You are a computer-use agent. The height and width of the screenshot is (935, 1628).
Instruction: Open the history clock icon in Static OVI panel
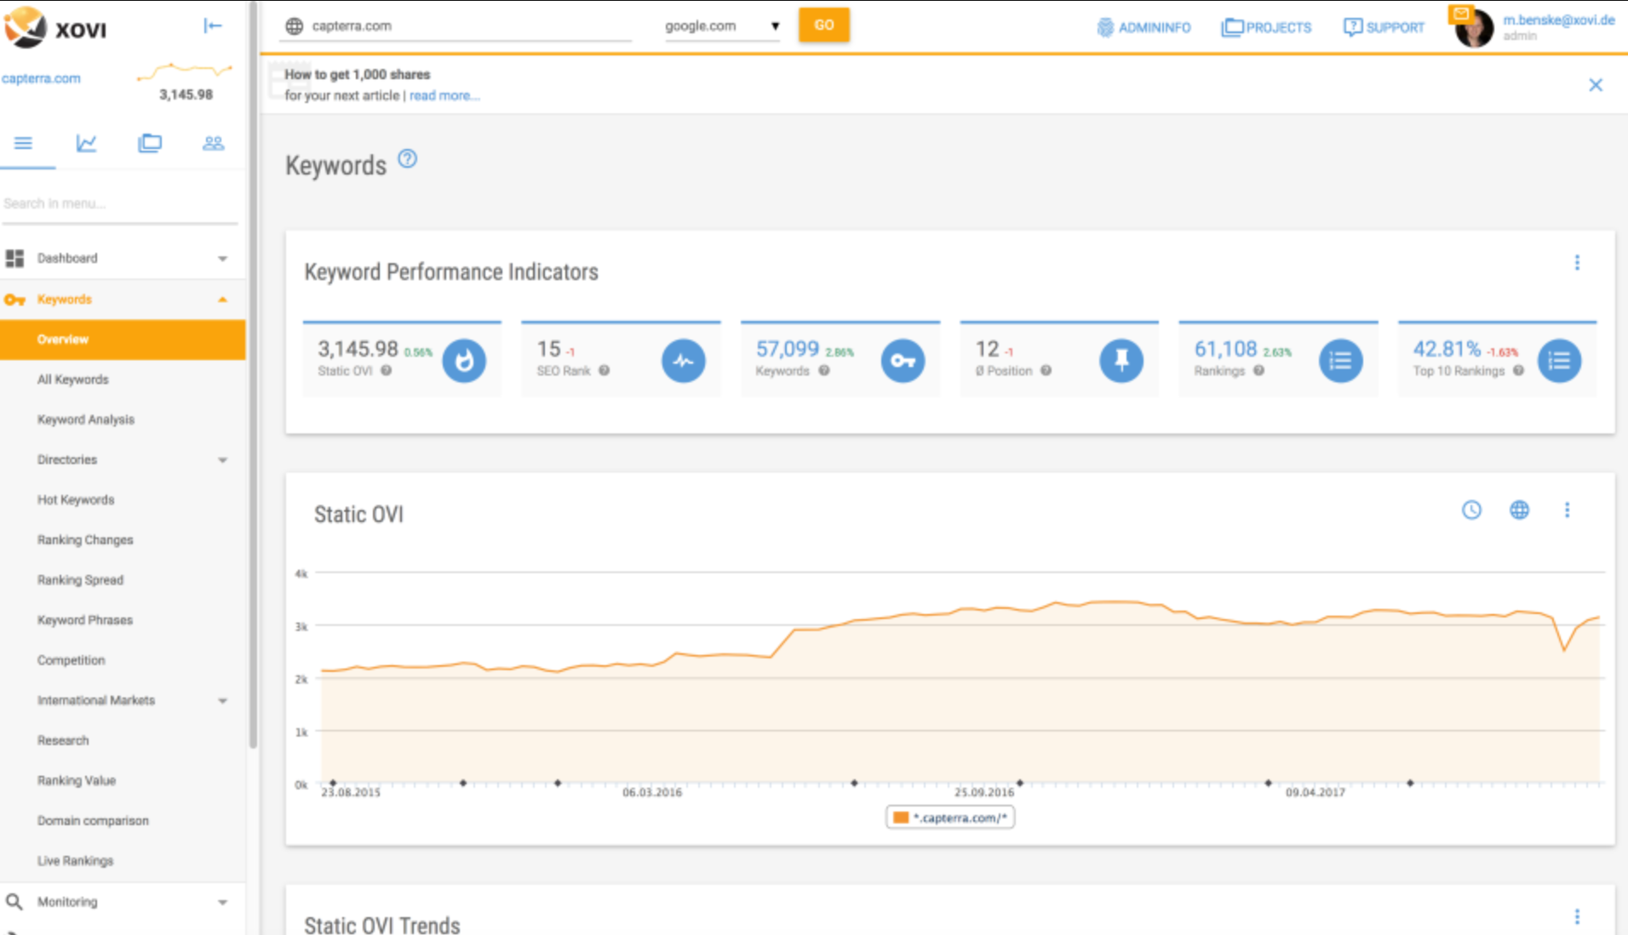click(x=1471, y=511)
